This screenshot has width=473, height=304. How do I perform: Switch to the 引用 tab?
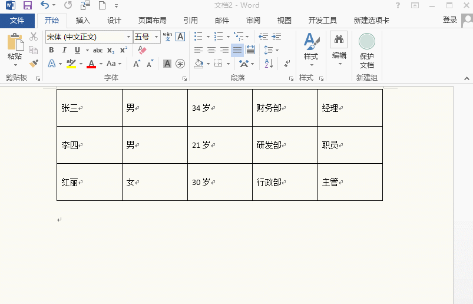[191, 21]
